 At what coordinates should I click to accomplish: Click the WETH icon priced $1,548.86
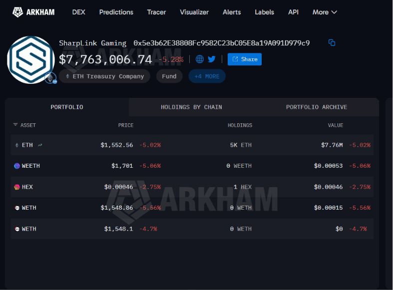[17, 208]
